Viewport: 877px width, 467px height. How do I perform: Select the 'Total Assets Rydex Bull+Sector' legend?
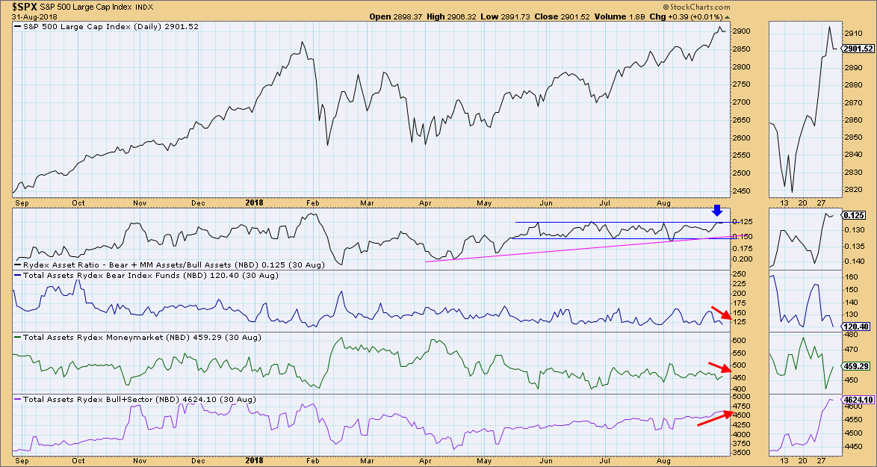(x=134, y=399)
